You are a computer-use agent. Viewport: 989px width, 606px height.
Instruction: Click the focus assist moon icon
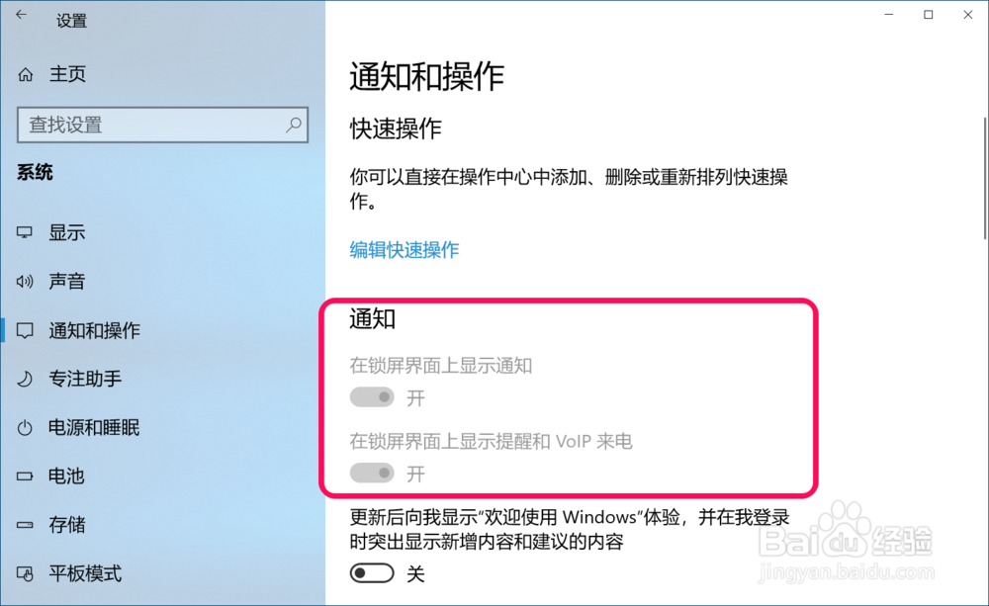pos(25,379)
